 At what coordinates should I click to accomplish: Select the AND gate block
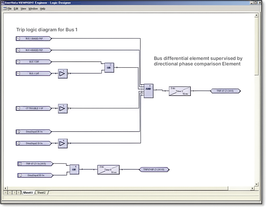(x=149, y=91)
